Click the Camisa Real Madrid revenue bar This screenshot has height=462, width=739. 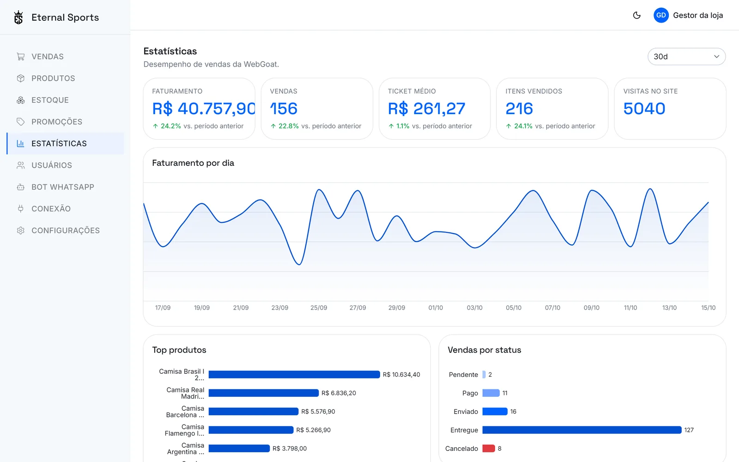[264, 393]
